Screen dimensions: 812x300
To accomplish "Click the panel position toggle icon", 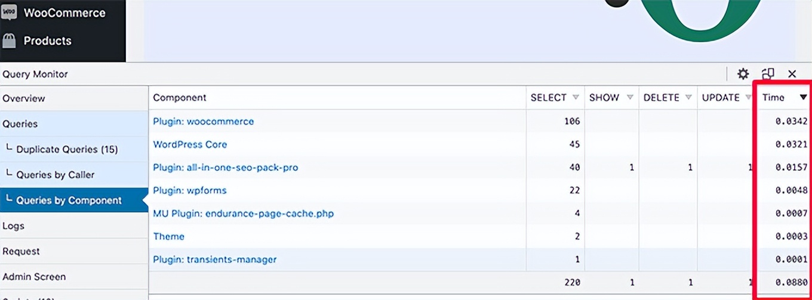I will point(768,74).
